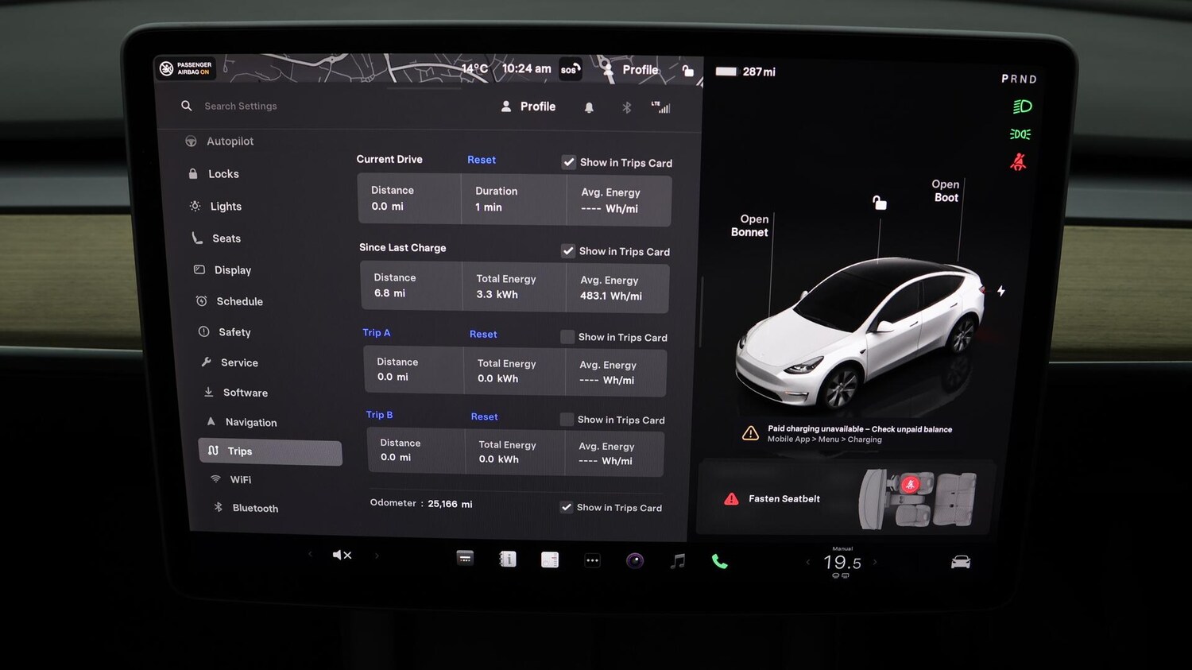Reset Trip B

(x=484, y=416)
